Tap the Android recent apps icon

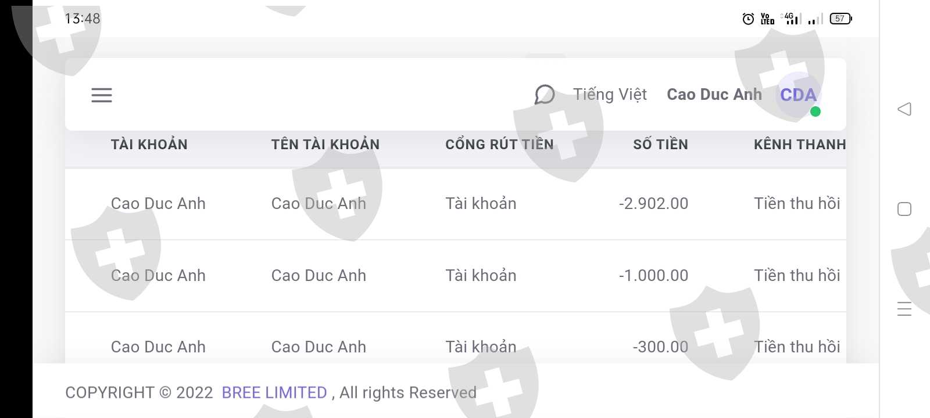tap(904, 309)
